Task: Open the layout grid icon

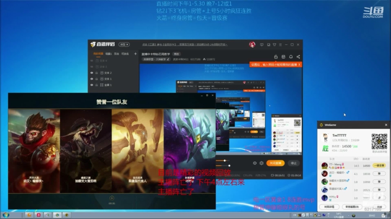Action: coord(283,57)
